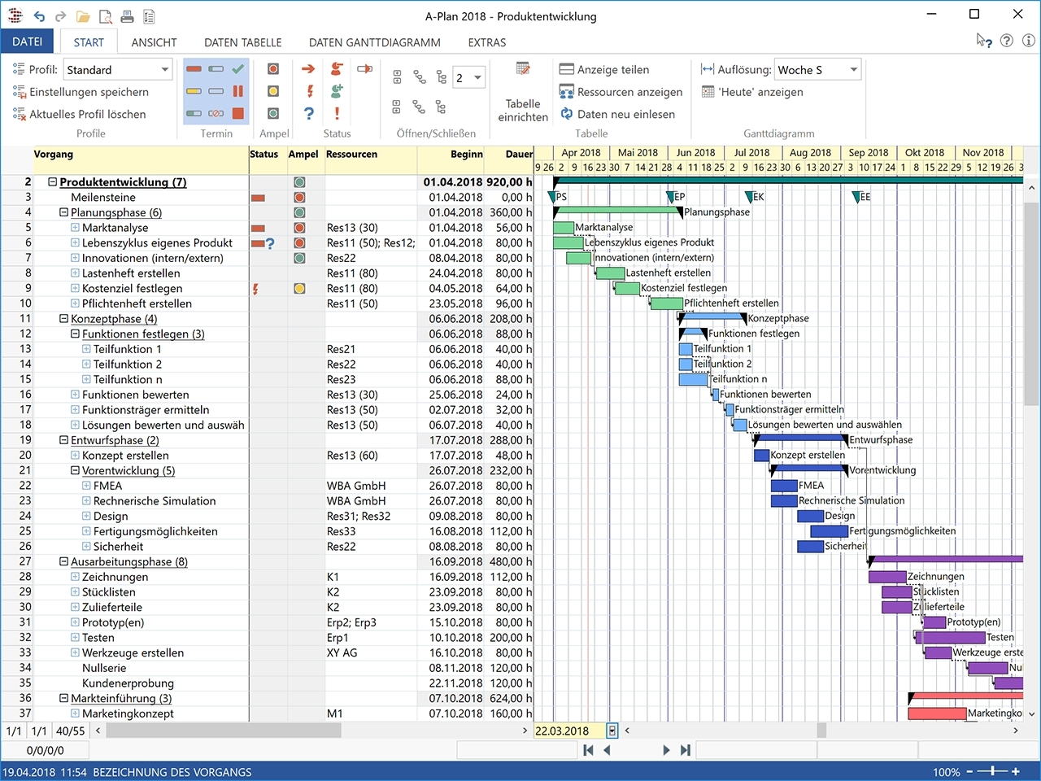This screenshot has height=781, width=1041.
Task: Click the blue question mark status icon
Action: tap(308, 113)
